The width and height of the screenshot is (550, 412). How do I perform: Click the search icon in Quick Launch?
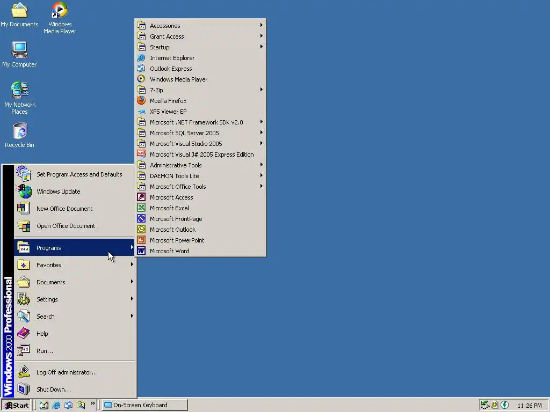click(81, 405)
